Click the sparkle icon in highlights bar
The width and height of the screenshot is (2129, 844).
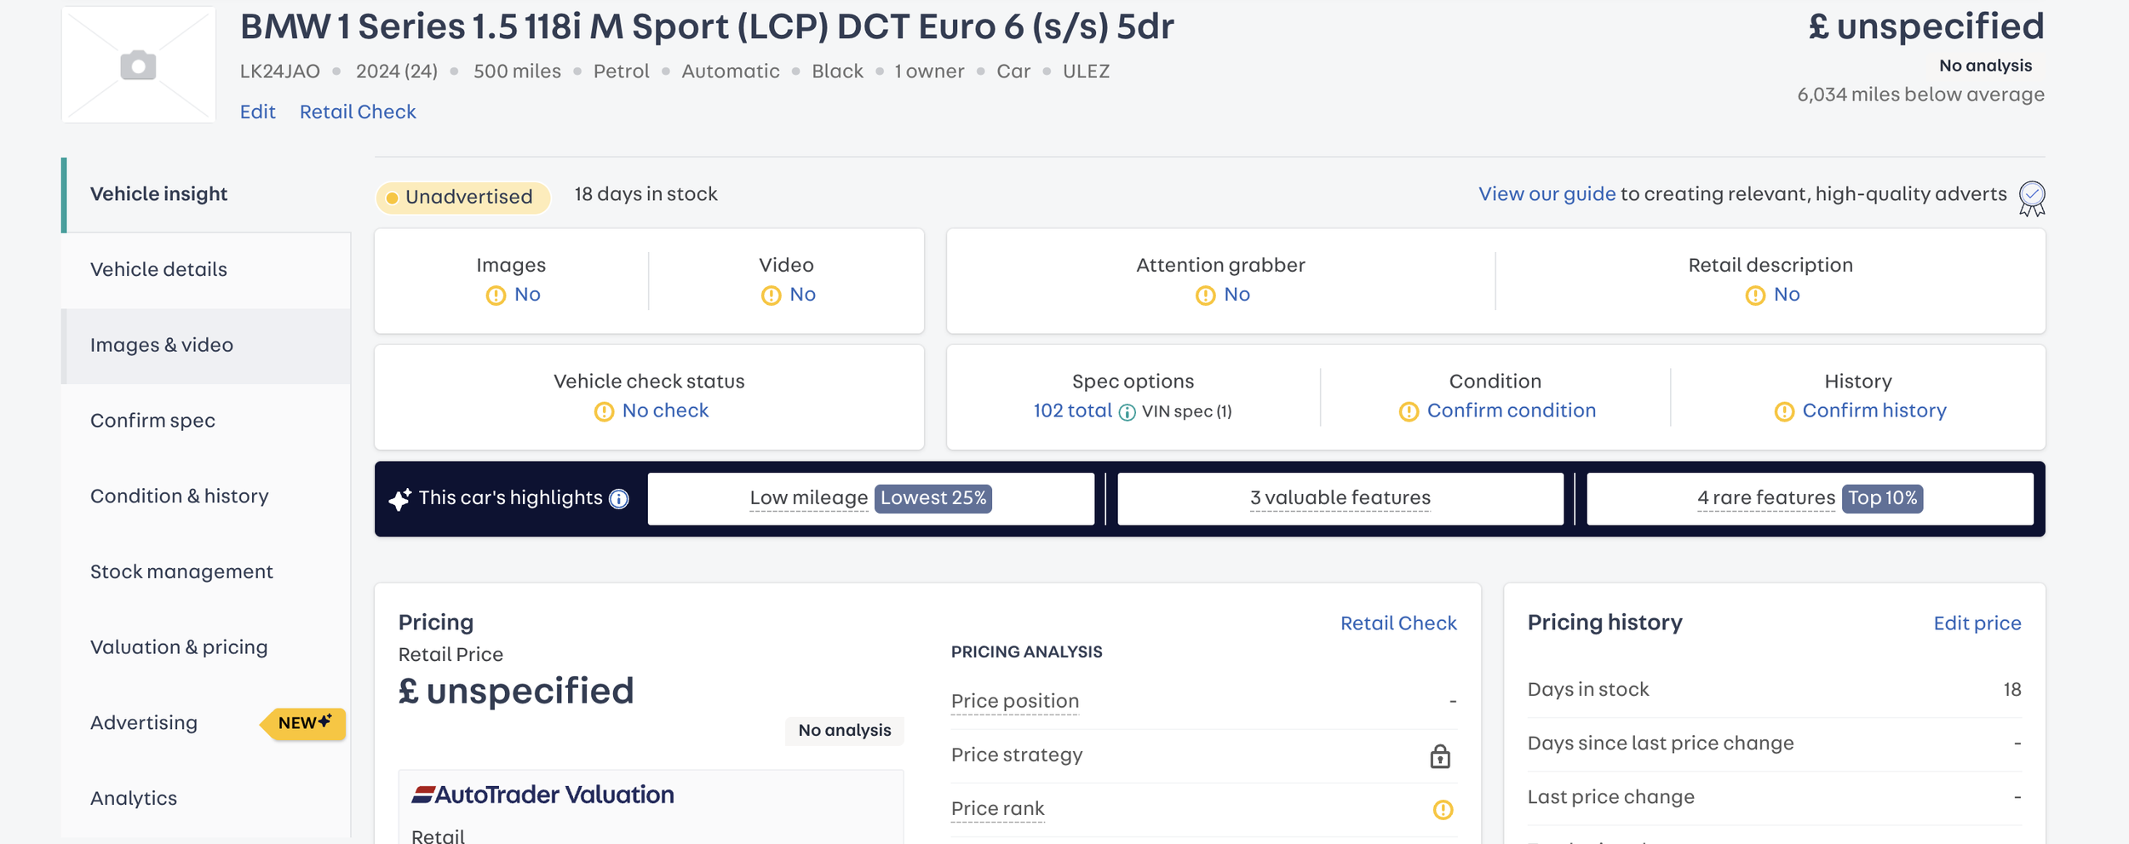click(x=399, y=499)
